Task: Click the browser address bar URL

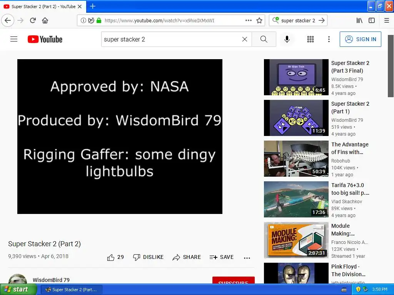Action: point(159,21)
